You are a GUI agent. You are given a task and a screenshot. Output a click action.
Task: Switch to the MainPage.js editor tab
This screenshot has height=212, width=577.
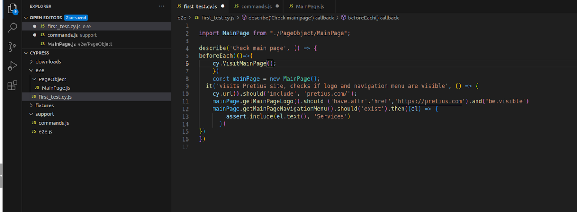[x=310, y=6]
